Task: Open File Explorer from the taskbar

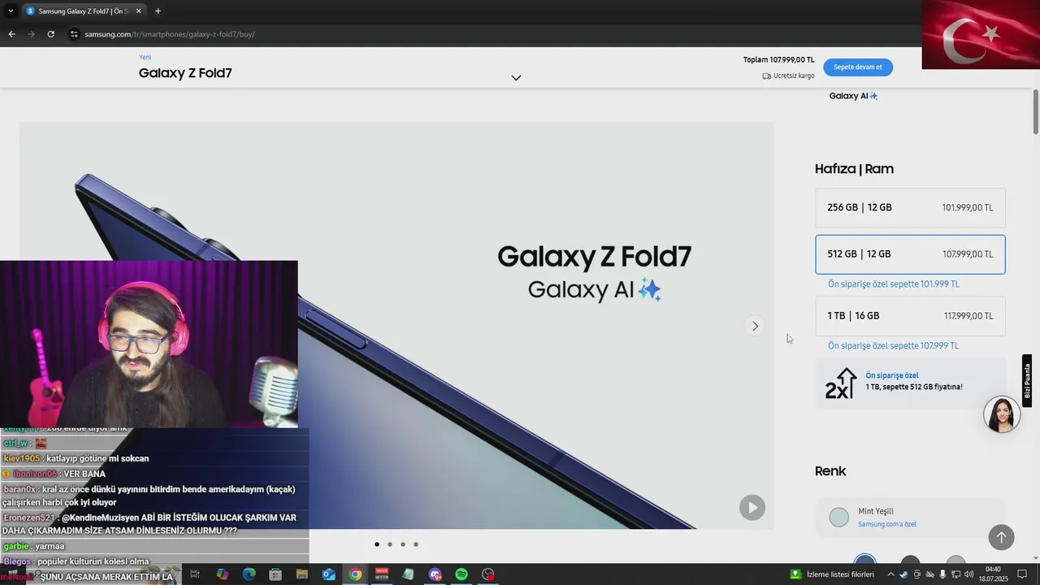Action: pyautogui.click(x=302, y=574)
